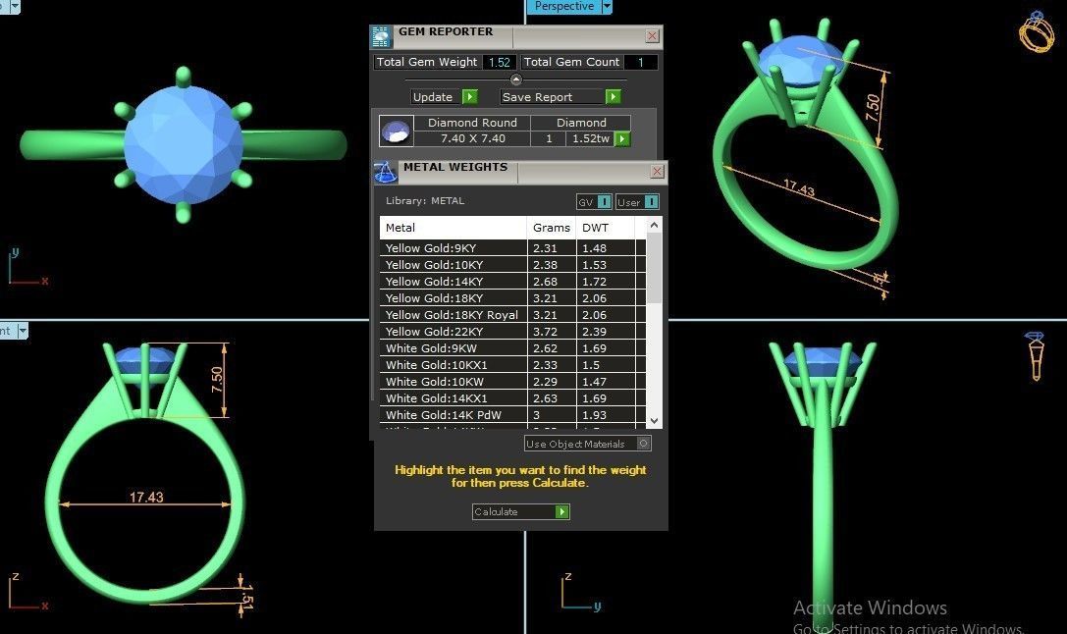Click the 3.72 grams value for 22KY

pos(545,332)
